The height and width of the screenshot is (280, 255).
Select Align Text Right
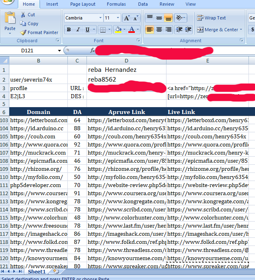pyautogui.click(x=169, y=30)
